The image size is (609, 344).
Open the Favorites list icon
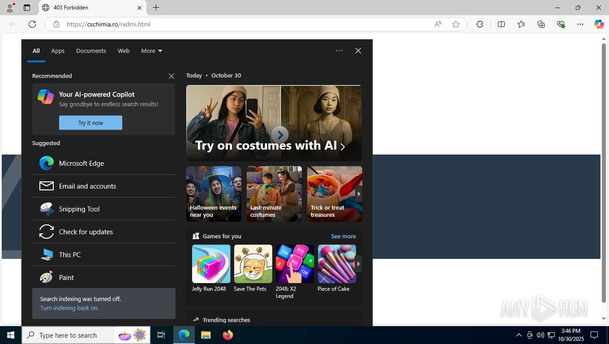(521, 24)
